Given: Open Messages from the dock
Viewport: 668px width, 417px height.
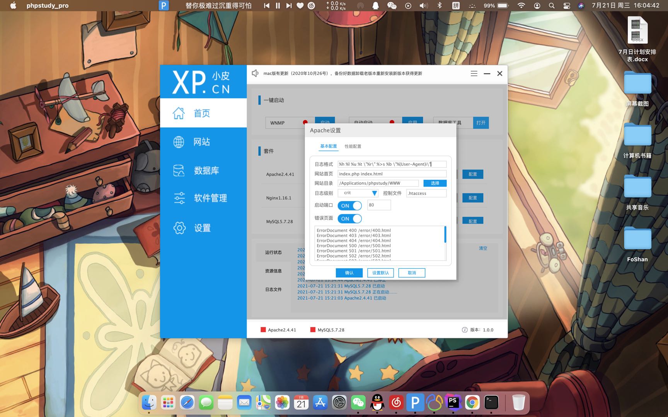Looking at the screenshot, I should click(206, 403).
